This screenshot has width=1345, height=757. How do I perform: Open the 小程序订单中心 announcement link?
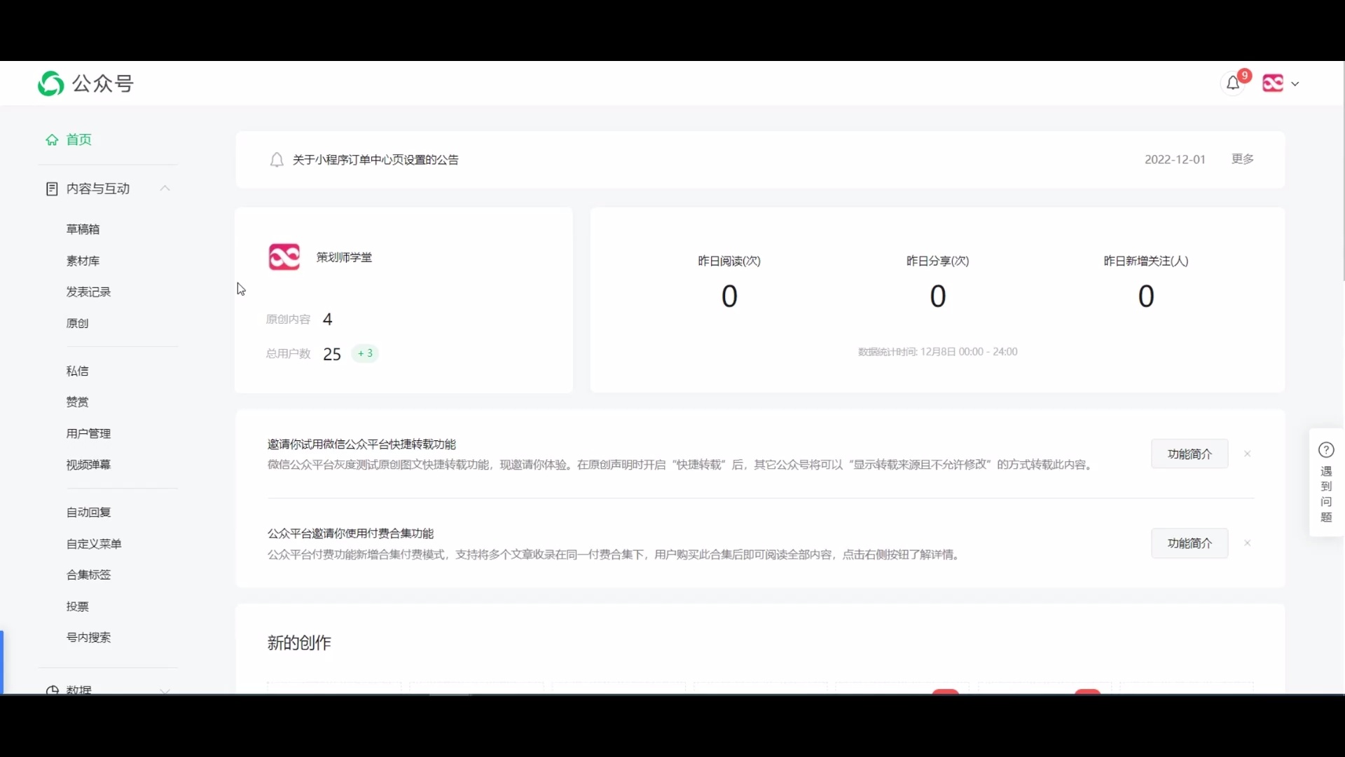pos(375,160)
